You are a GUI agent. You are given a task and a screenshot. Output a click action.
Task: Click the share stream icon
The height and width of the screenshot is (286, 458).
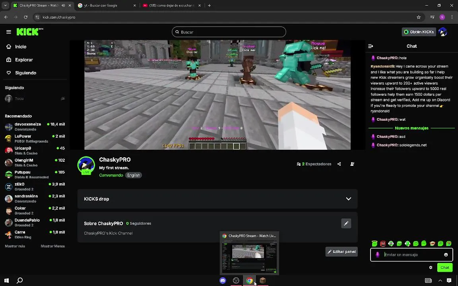pos(339,164)
